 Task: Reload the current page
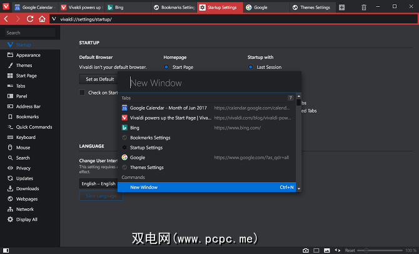click(30, 19)
